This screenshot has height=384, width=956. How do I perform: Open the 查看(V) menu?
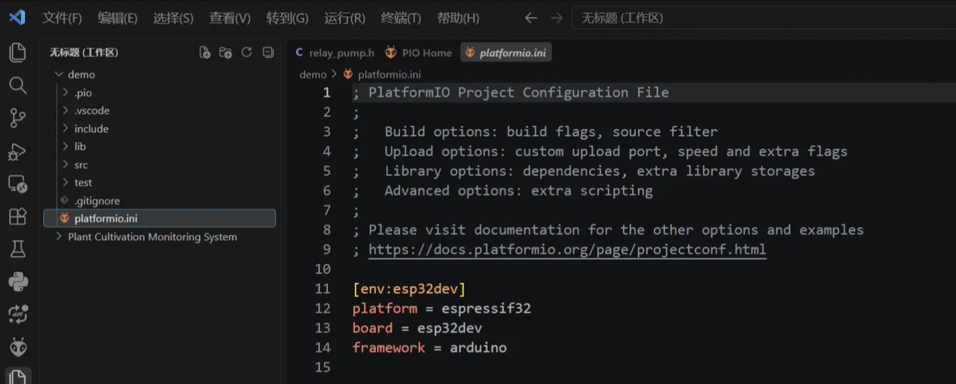pos(230,18)
